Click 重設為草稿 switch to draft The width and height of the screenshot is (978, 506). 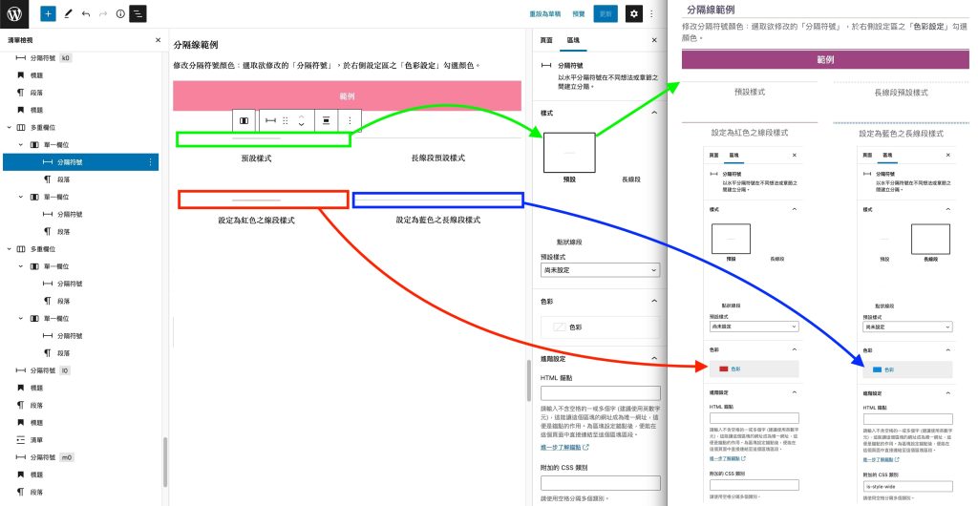545,13
